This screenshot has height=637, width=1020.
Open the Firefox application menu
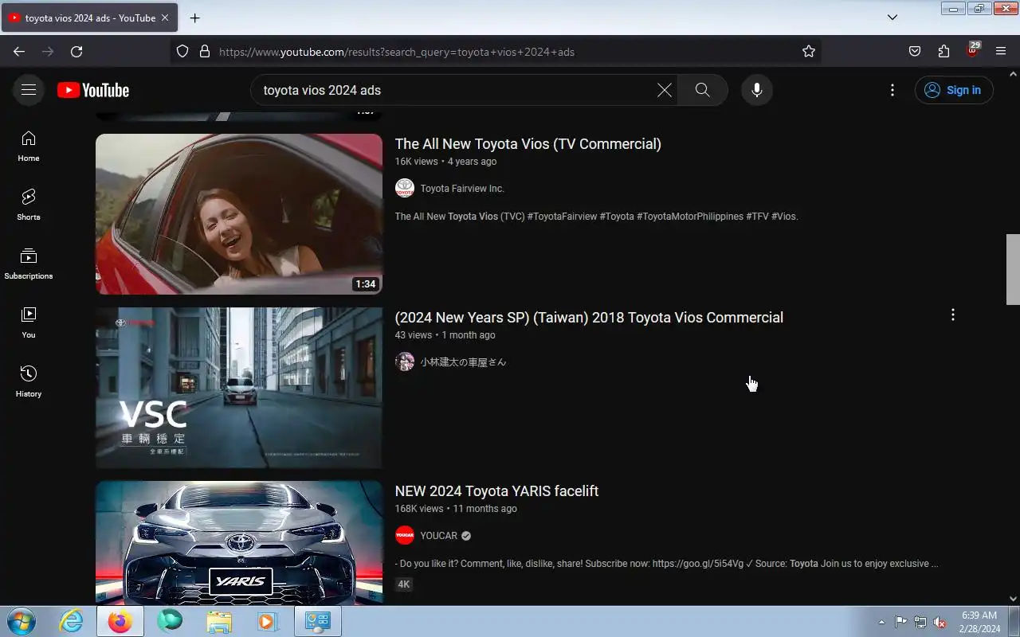pyautogui.click(x=1001, y=52)
